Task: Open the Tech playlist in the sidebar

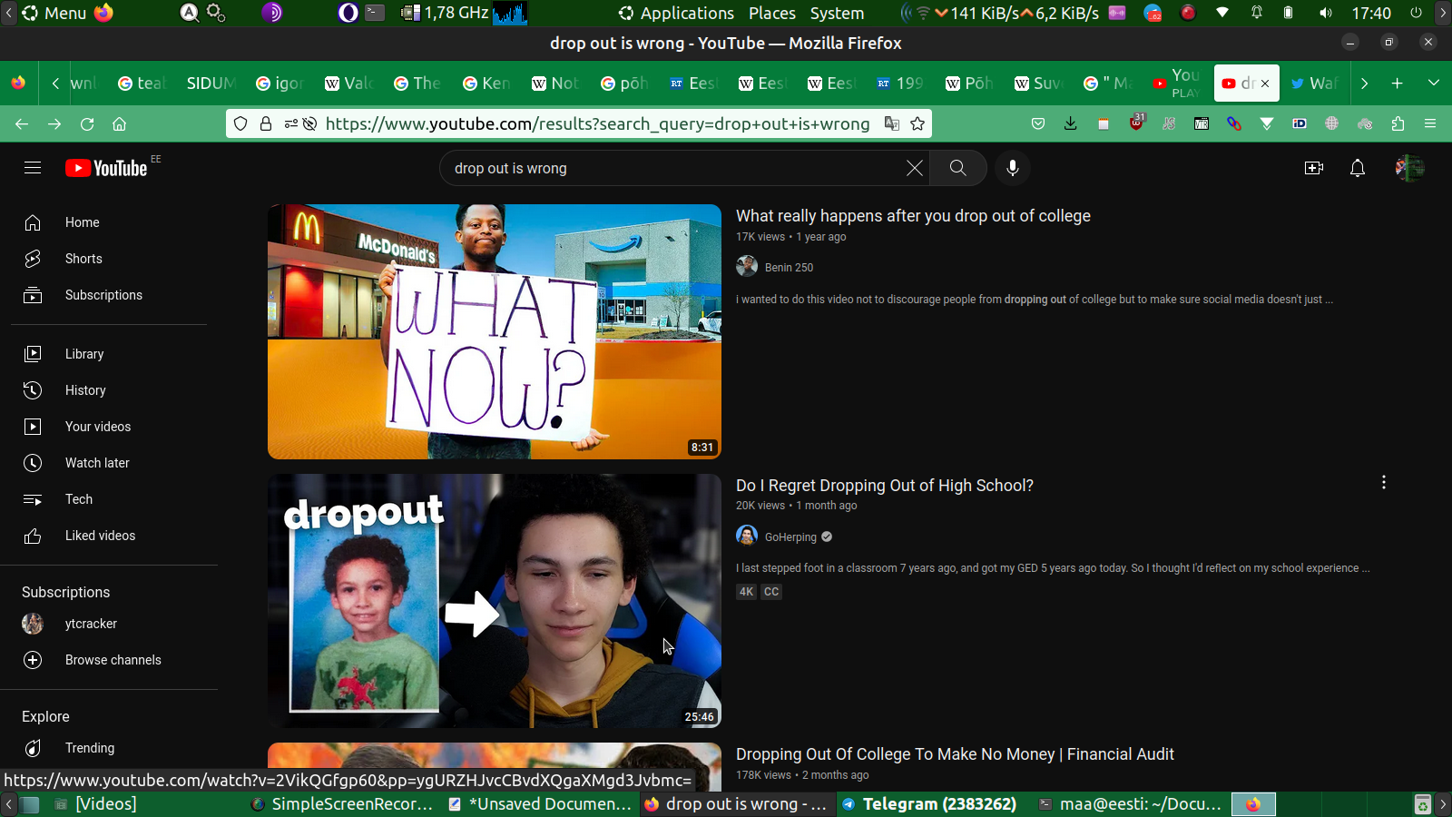Action: (x=109, y=499)
